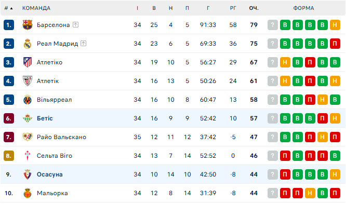Viewport: 346px width, 204px height.
Task: Open the Осасуна team link
Action: (x=50, y=174)
